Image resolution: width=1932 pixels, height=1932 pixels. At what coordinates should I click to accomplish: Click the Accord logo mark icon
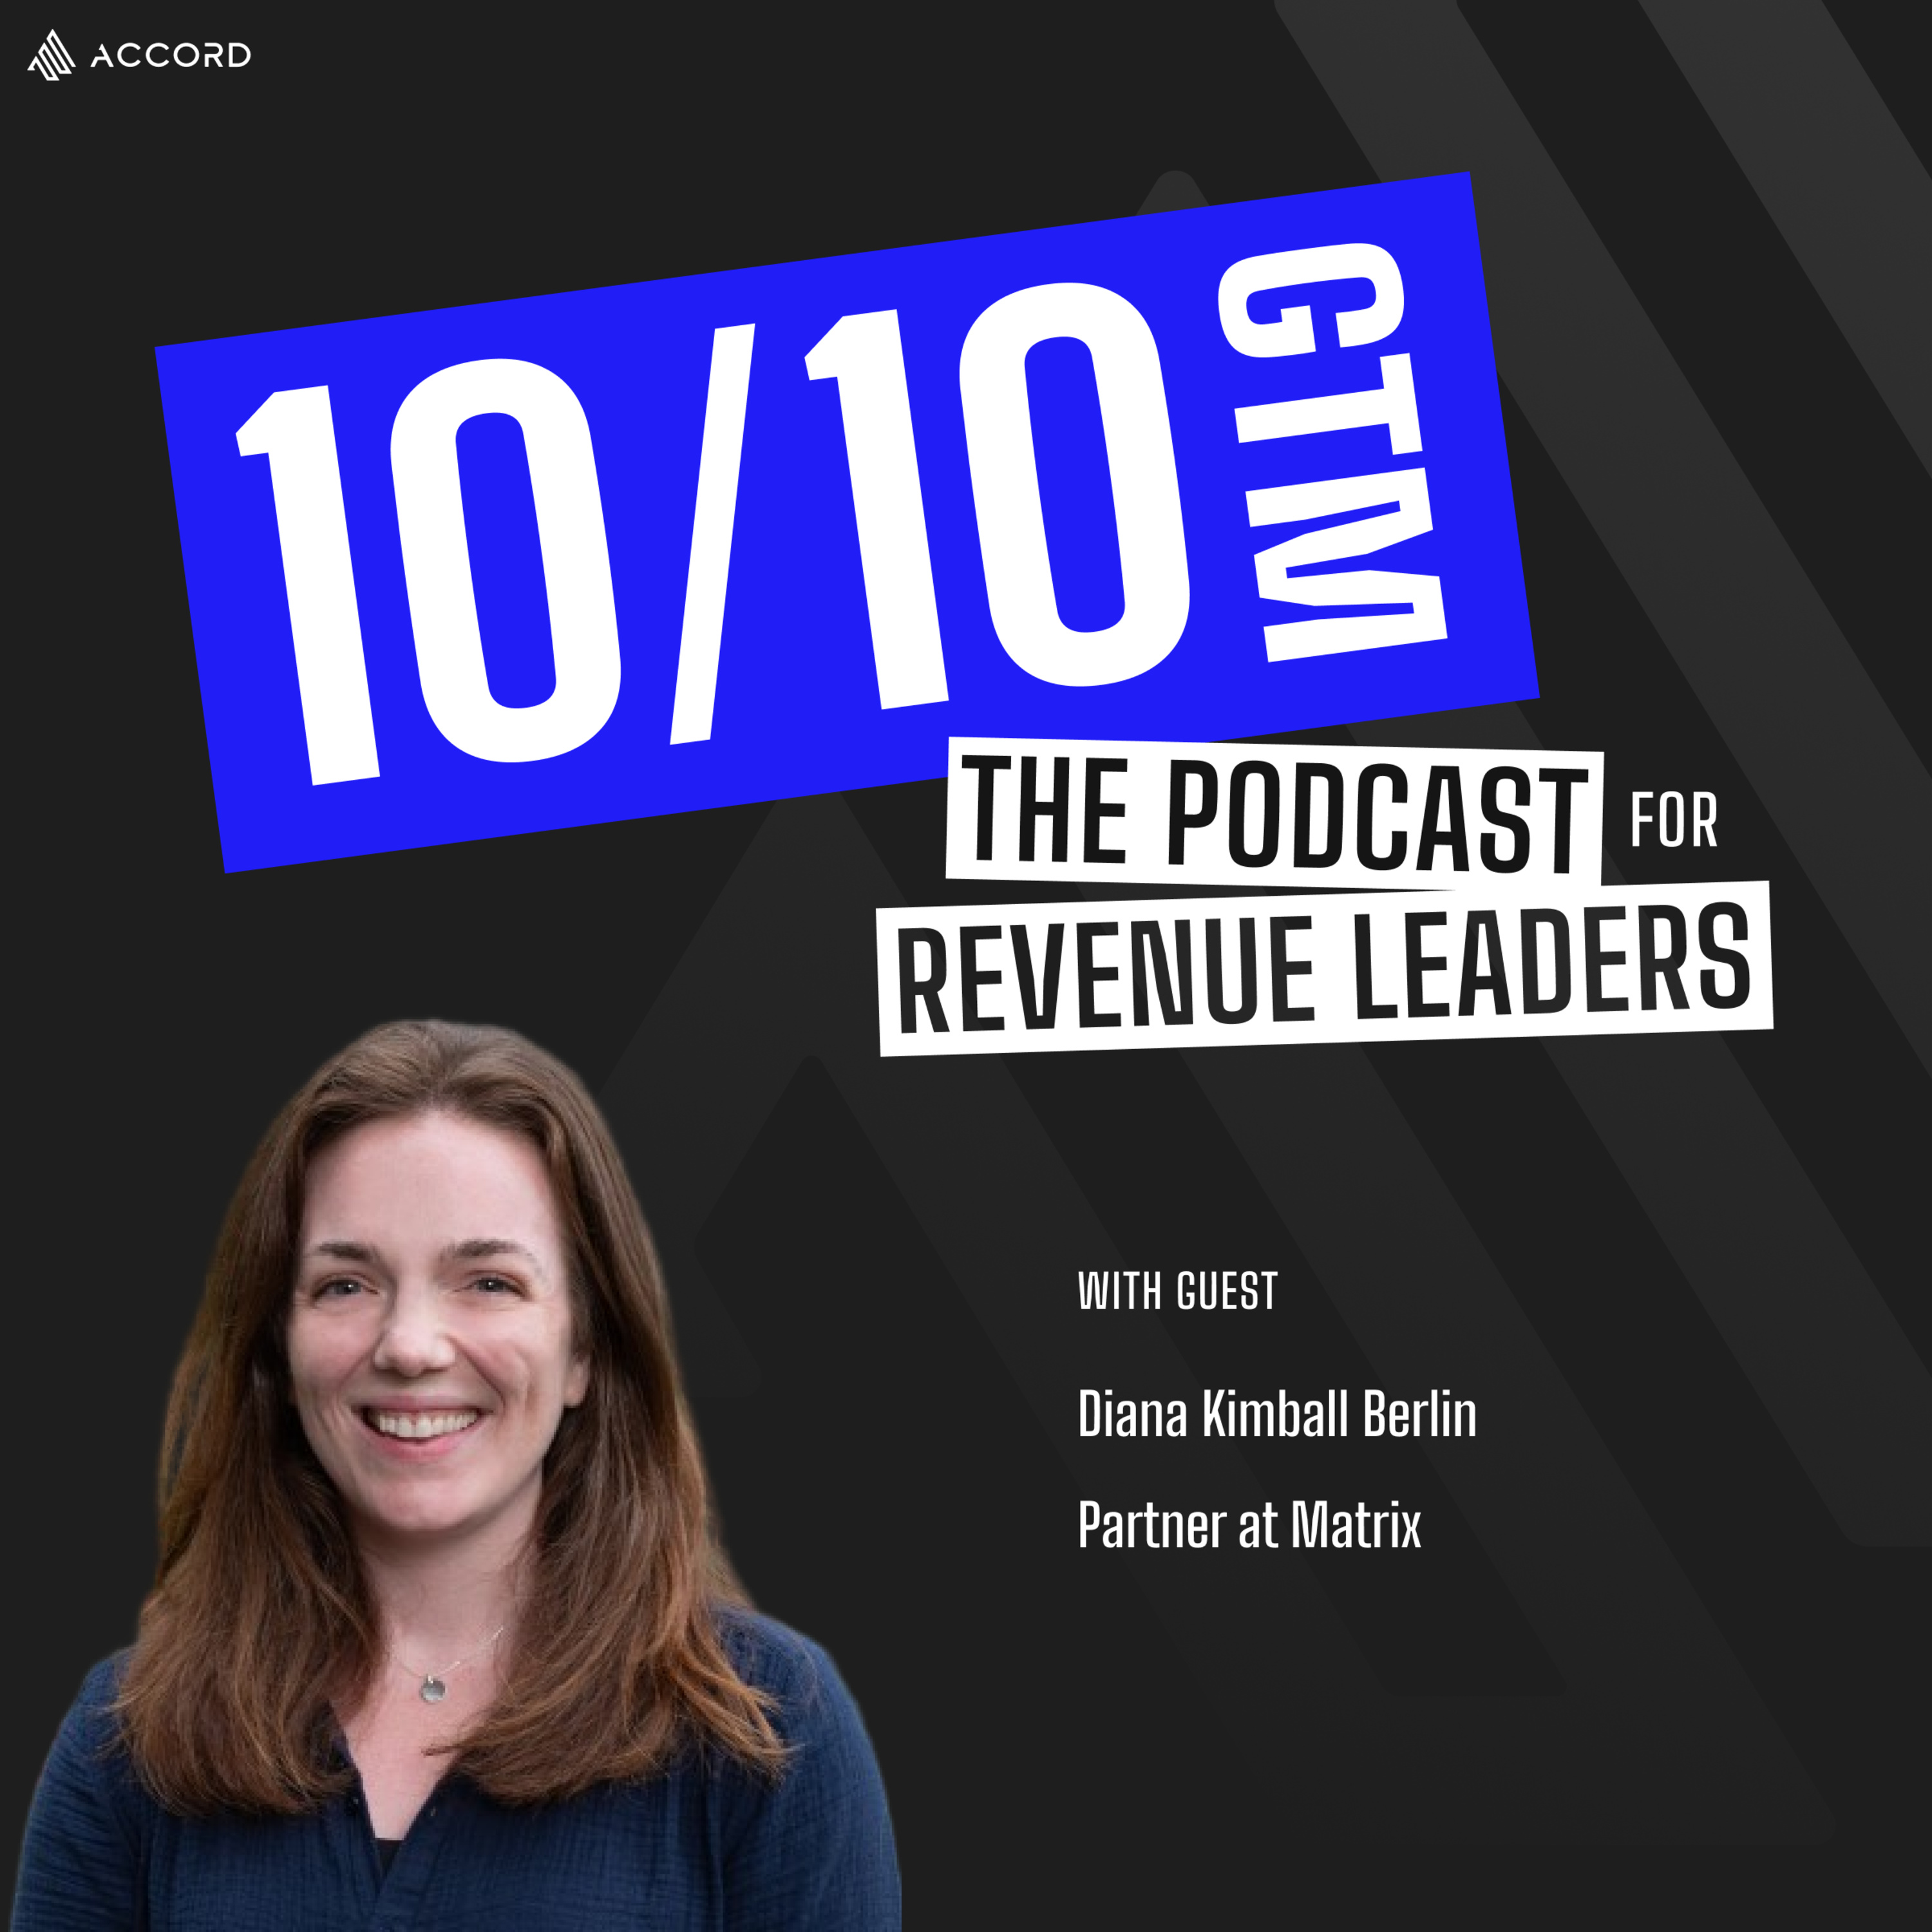coord(51,55)
